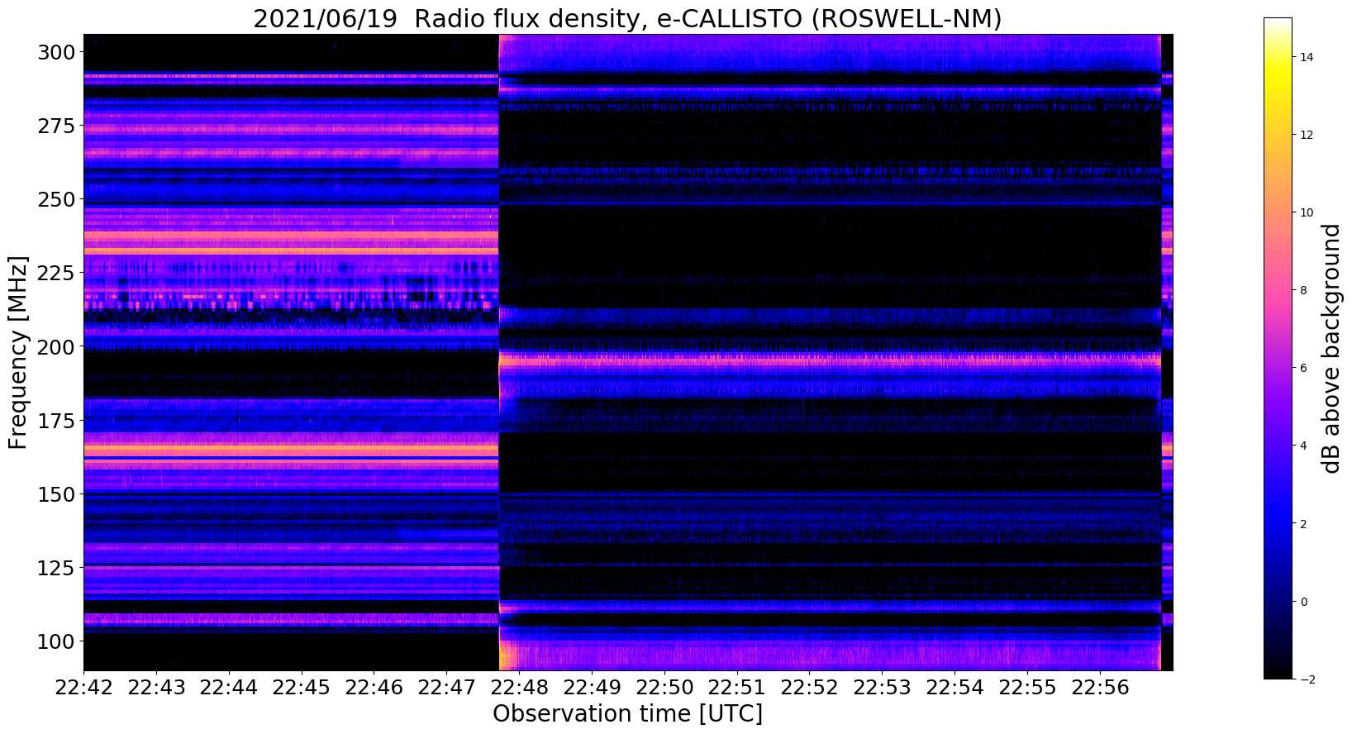This screenshot has height=734, width=1352.
Task: Click the 22:56 time tick label
Action: (1101, 689)
